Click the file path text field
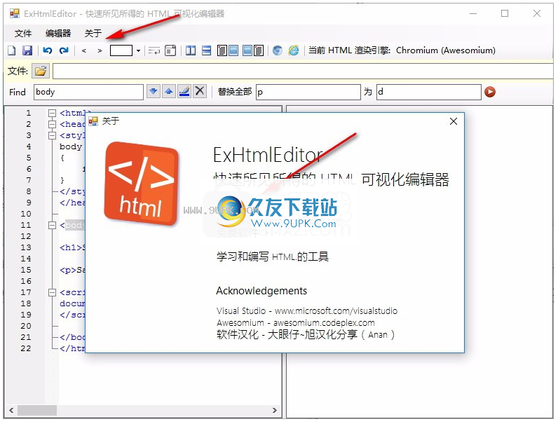This screenshot has width=558, height=424. point(303,71)
